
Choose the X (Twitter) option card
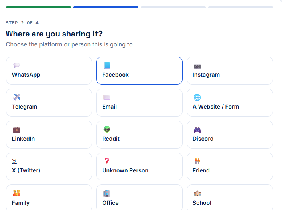click(x=49, y=166)
